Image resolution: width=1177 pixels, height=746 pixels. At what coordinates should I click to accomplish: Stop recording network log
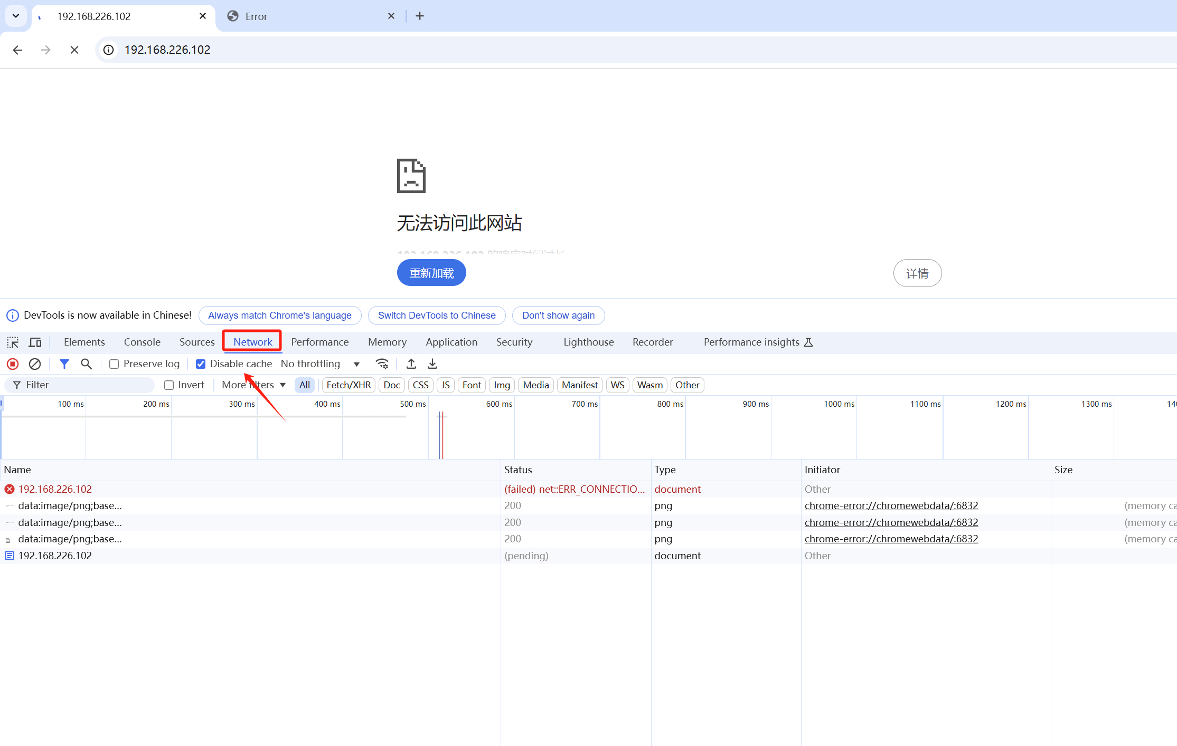coord(13,364)
